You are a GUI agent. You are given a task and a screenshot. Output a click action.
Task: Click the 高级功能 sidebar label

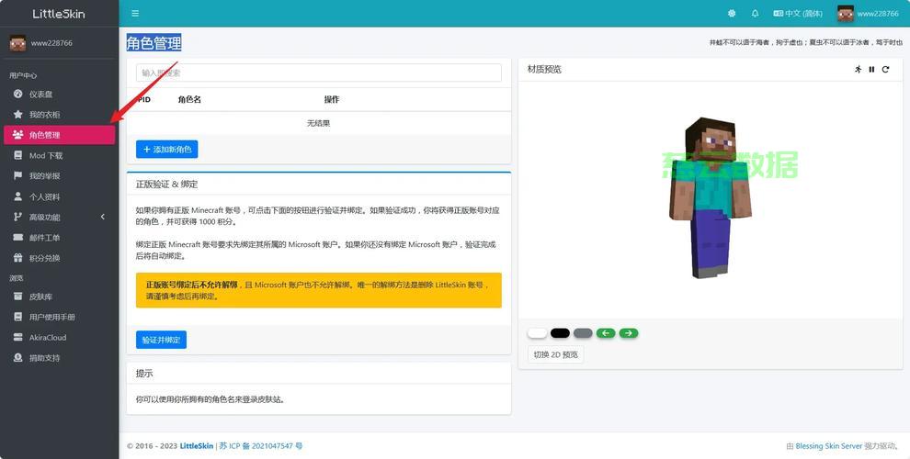[x=45, y=217]
